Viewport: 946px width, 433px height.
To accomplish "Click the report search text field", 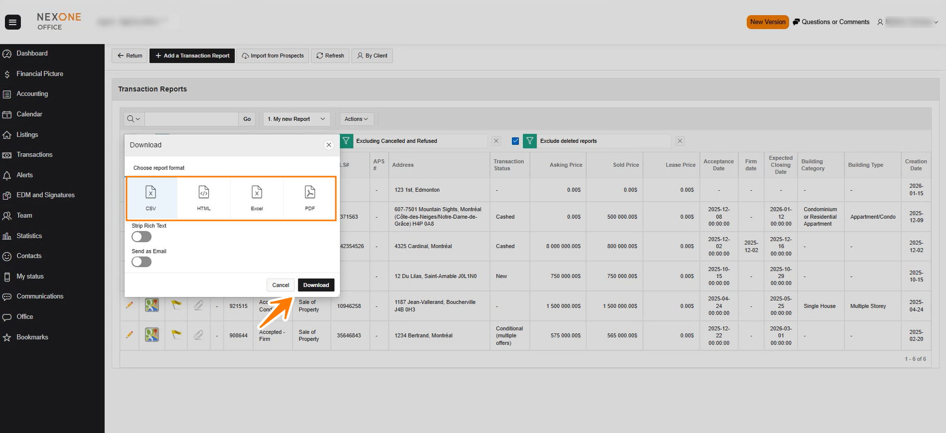I will coord(191,119).
